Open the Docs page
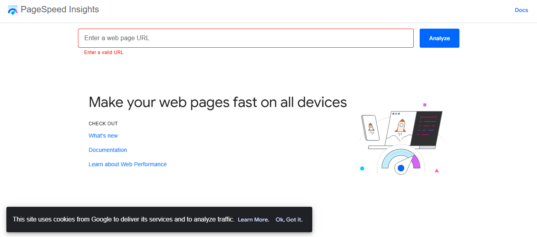 point(521,10)
